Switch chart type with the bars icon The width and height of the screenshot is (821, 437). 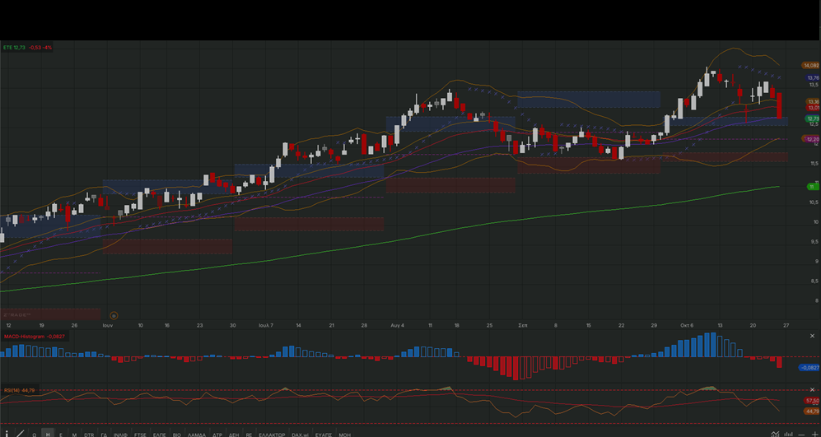pos(788,434)
